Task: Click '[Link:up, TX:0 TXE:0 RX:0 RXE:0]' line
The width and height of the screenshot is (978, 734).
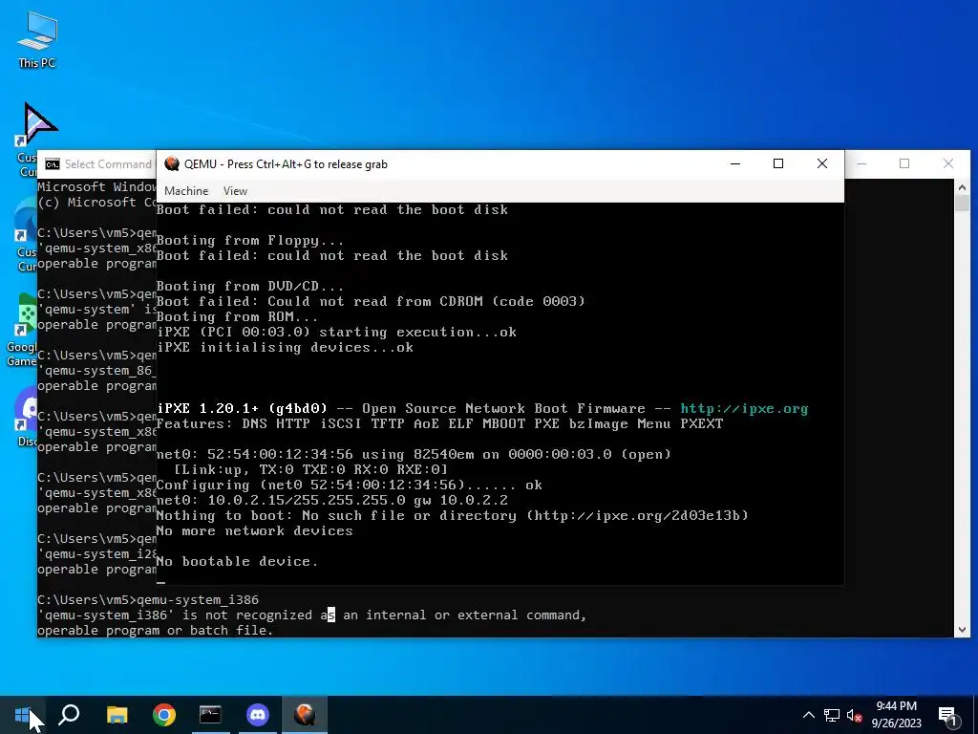Action: pyautogui.click(x=310, y=469)
